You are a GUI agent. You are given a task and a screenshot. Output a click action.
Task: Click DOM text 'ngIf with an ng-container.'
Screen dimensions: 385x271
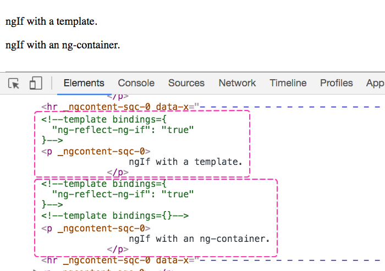(199, 239)
